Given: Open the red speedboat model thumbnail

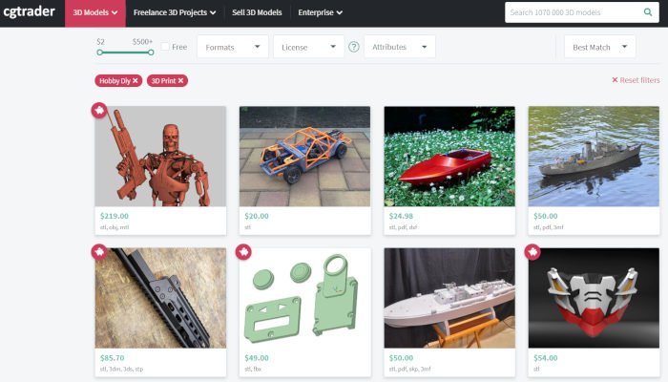Looking at the screenshot, I should [x=449, y=157].
